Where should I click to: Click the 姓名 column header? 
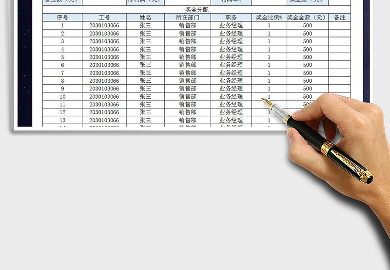(145, 18)
